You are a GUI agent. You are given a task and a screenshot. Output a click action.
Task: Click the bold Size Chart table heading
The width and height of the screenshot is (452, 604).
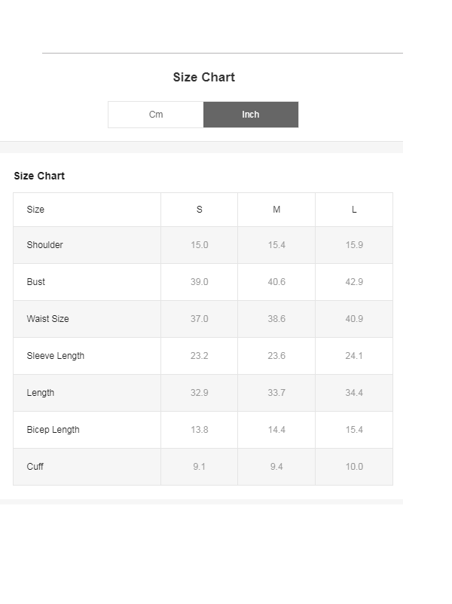[39, 176]
